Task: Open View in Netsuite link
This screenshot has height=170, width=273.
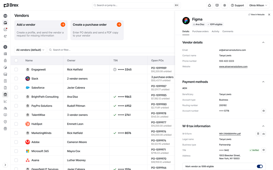Action: pyautogui.click(x=256, y=15)
